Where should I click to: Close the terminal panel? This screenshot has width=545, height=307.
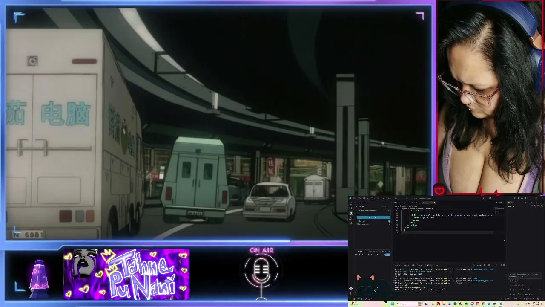tap(504, 265)
